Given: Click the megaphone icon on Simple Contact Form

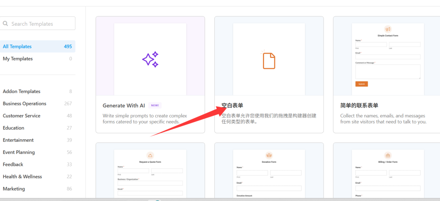Looking at the screenshot, I should (x=388, y=29).
